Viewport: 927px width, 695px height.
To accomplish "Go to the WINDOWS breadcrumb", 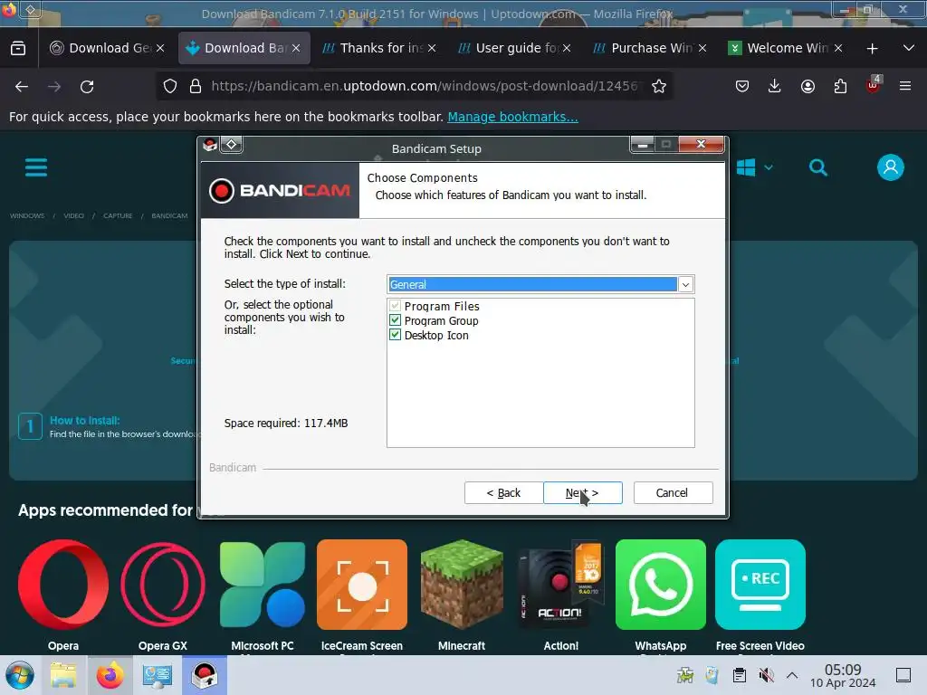I will click(x=27, y=215).
